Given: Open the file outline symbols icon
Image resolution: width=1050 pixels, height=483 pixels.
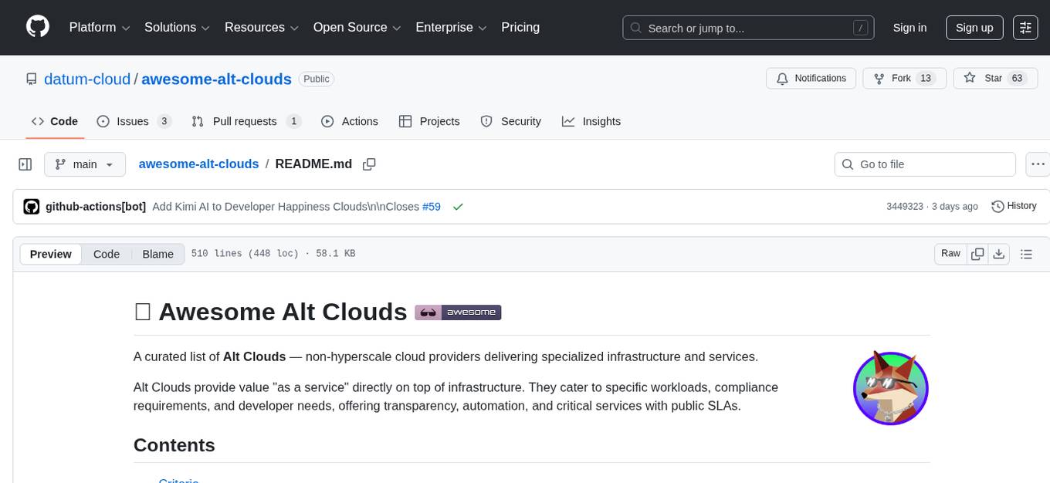Looking at the screenshot, I should (x=1027, y=253).
